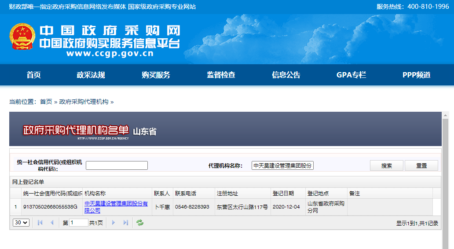Screen dimensions: 454x249
Task: Open 政采法规 navigation menu item
Action: (x=91, y=75)
